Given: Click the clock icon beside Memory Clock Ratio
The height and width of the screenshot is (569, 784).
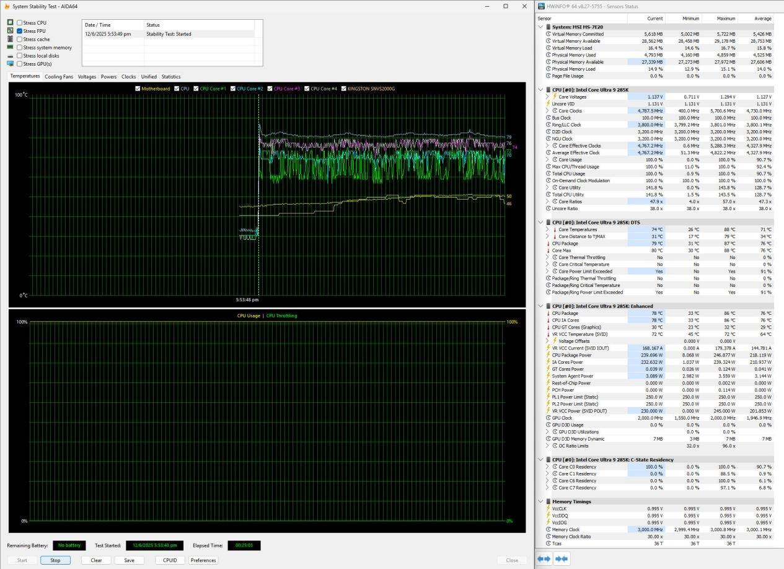Looking at the screenshot, I should pos(548,536).
